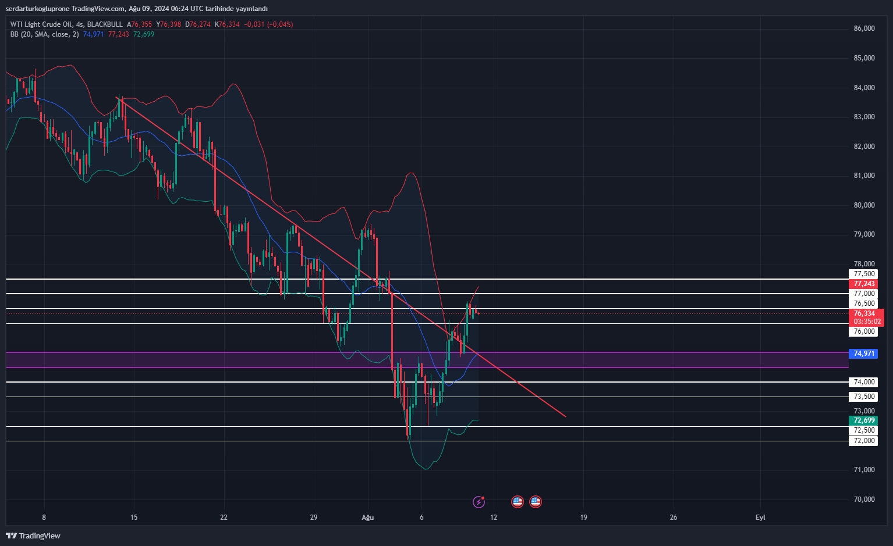
Task: Click the Ağu month label on time axis
Action: coord(368,518)
